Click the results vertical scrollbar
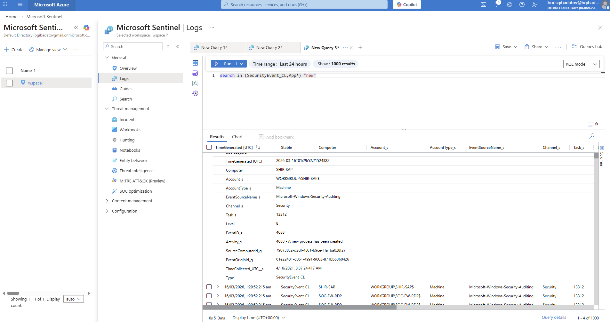Image resolution: width=610 pixels, height=322 pixels. coord(596,224)
